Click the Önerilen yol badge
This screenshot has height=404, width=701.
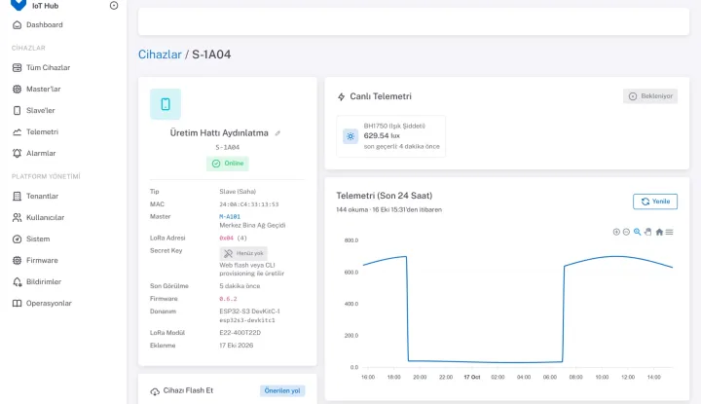click(x=282, y=390)
